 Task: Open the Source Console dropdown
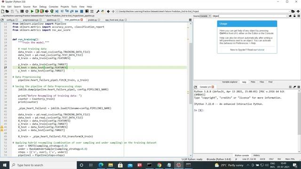pos(206,16)
